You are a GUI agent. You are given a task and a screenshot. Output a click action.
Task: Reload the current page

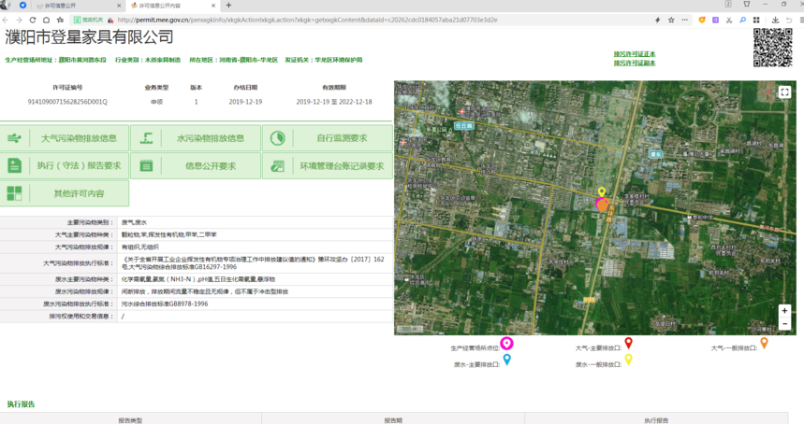click(33, 20)
